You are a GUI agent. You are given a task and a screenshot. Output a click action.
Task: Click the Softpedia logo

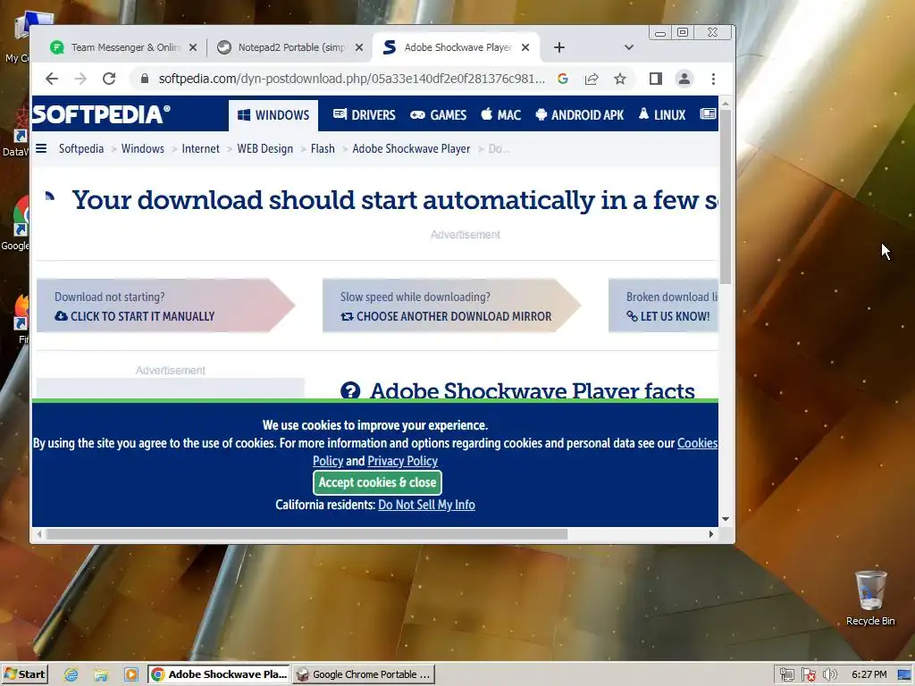(102, 115)
